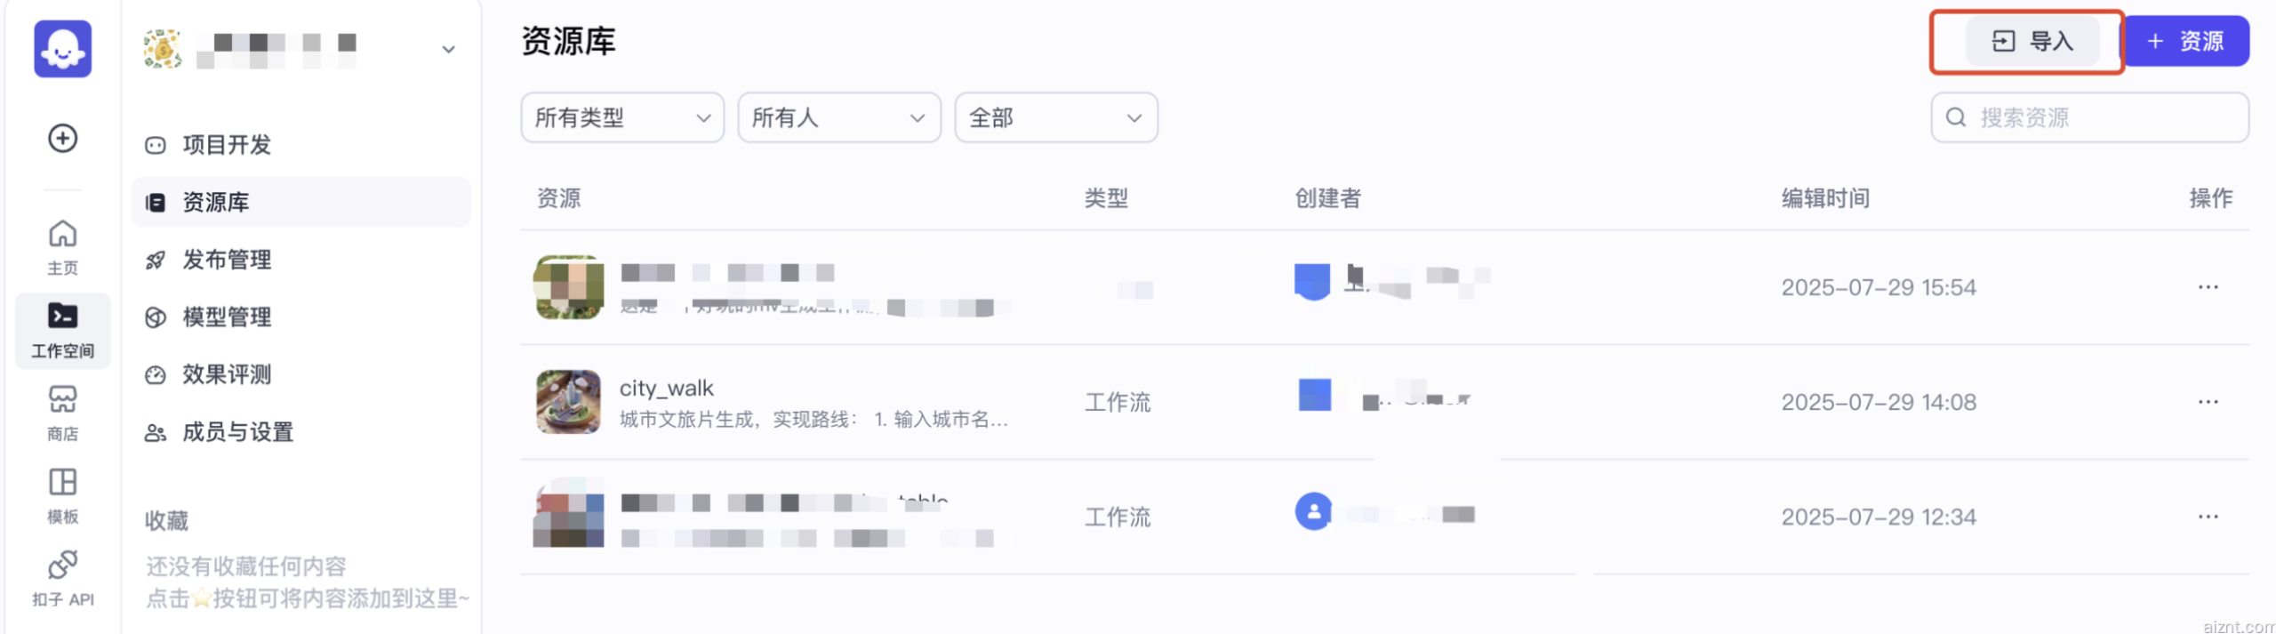Open the 主页 home icon
Image resolution: width=2276 pixels, height=634 pixels.
click(61, 244)
